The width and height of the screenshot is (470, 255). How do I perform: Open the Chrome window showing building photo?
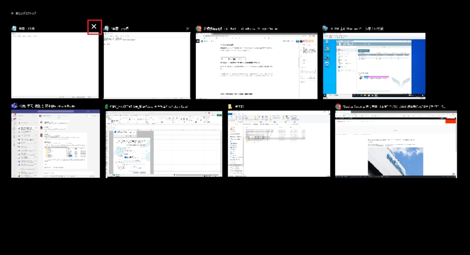396,144
